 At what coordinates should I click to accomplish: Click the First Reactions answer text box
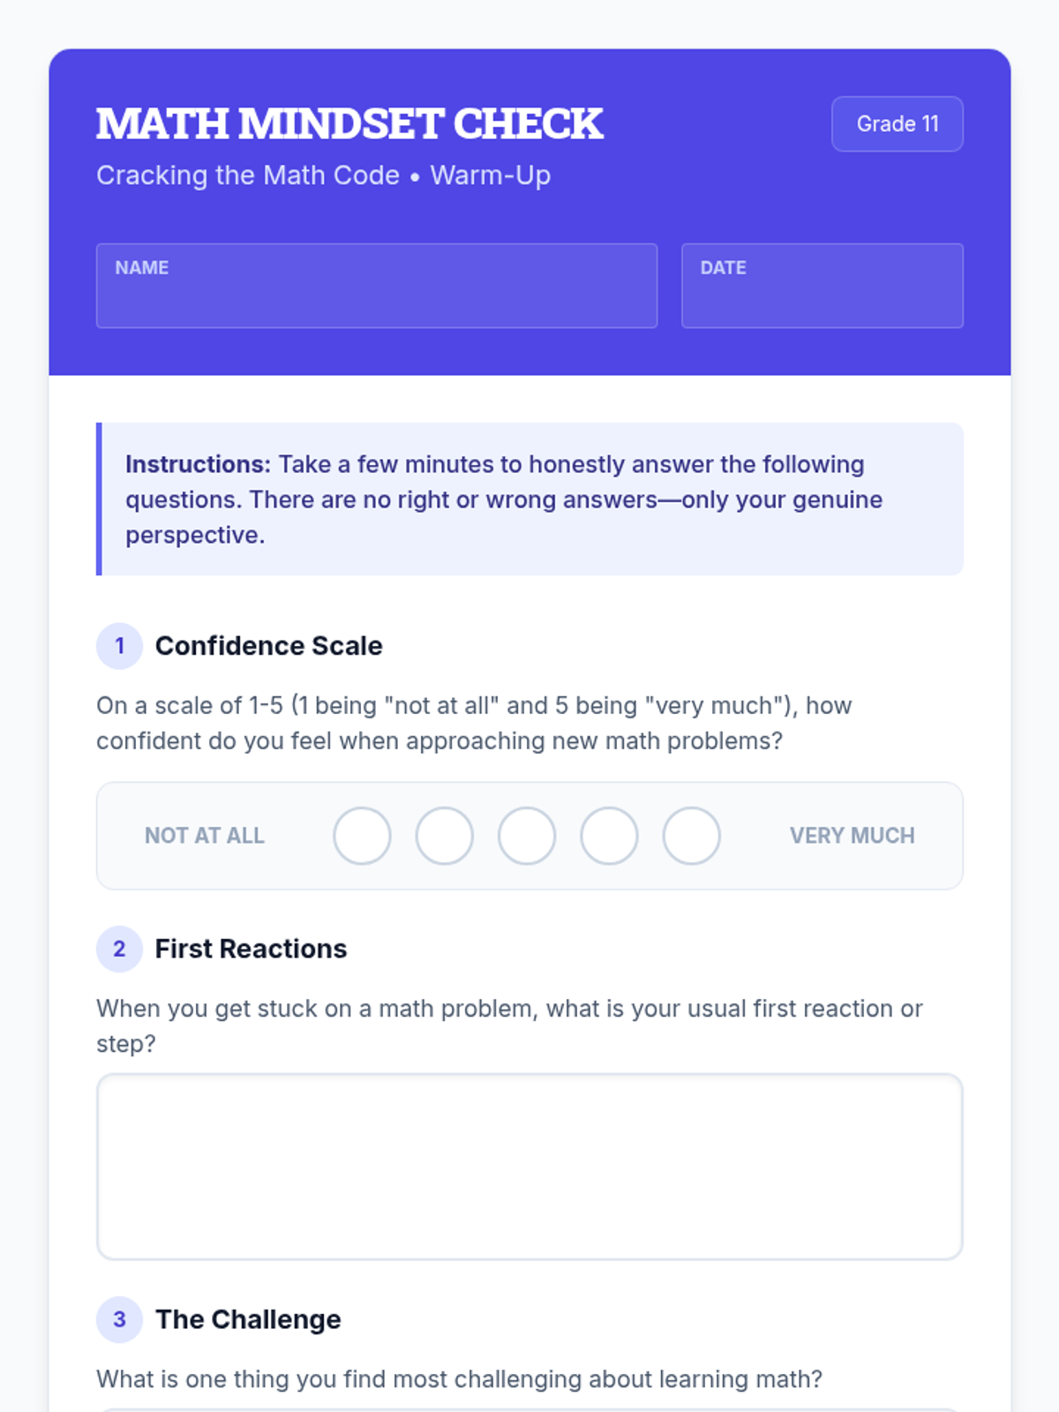coord(529,1167)
